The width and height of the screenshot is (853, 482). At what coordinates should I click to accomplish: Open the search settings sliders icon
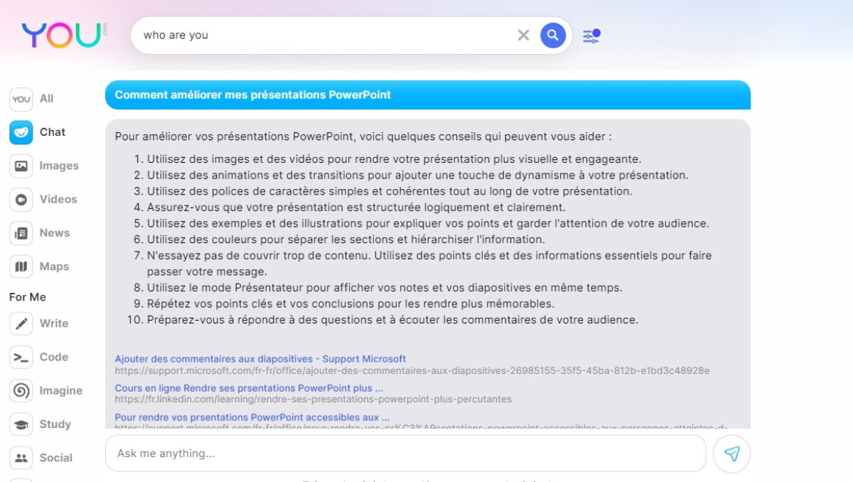tap(591, 36)
